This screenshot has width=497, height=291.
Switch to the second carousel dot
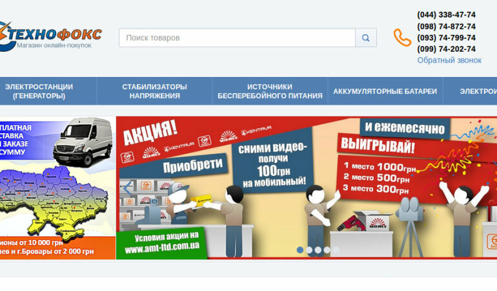(x=309, y=250)
